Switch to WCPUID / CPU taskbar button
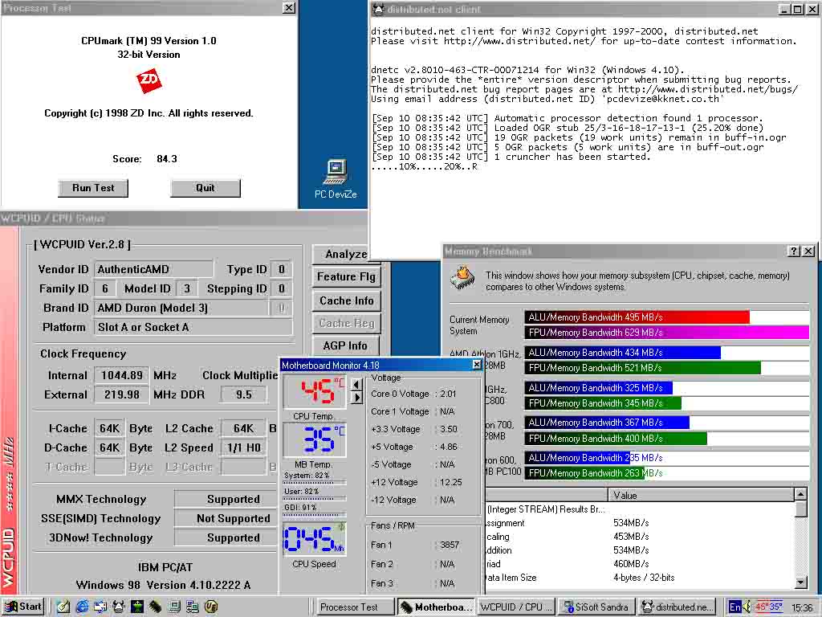The height and width of the screenshot is (617, 822). coord(516,607)
